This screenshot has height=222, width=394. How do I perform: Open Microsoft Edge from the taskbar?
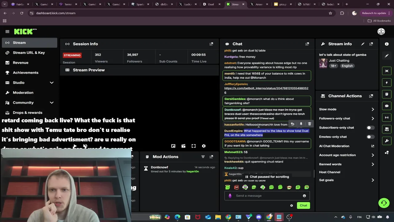click(x=178, y=217)
